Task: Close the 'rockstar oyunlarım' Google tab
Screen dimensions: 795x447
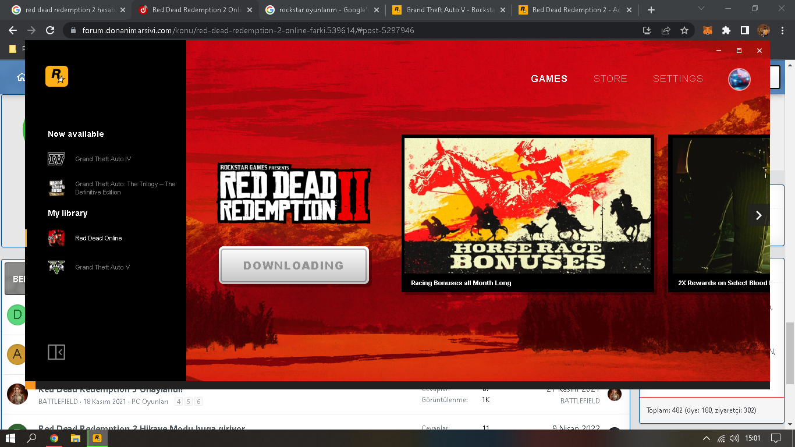Action: pos(375,10)
